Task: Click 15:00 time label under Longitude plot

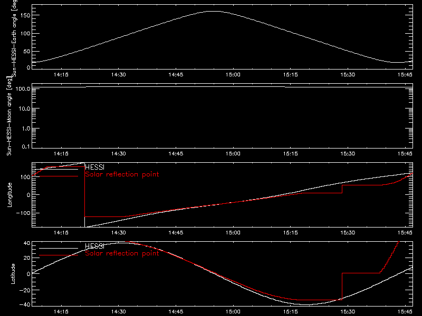Action: coord(233,233)
